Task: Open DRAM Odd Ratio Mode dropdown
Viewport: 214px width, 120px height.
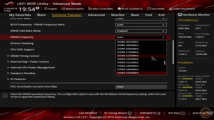Action: point(141,31)
